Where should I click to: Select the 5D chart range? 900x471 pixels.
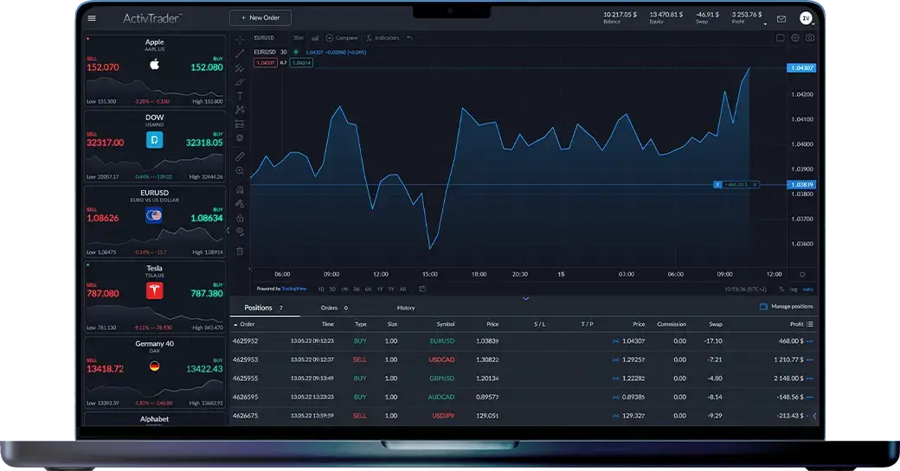(332, 290)
